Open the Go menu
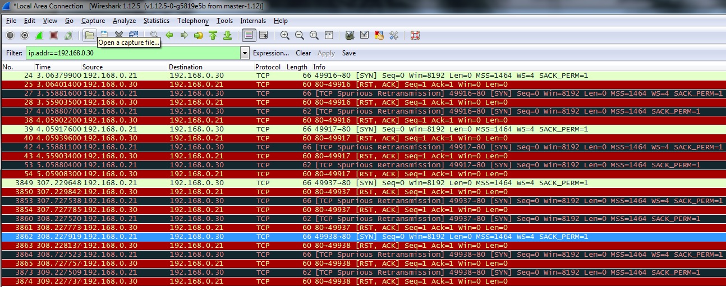The width and height of the screenshot is (726, 287). pos(69,21)
